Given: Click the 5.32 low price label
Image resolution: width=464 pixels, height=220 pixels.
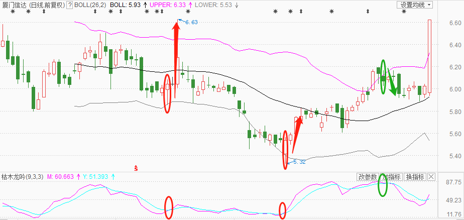Looking at the screenshot, I should 299,162.
